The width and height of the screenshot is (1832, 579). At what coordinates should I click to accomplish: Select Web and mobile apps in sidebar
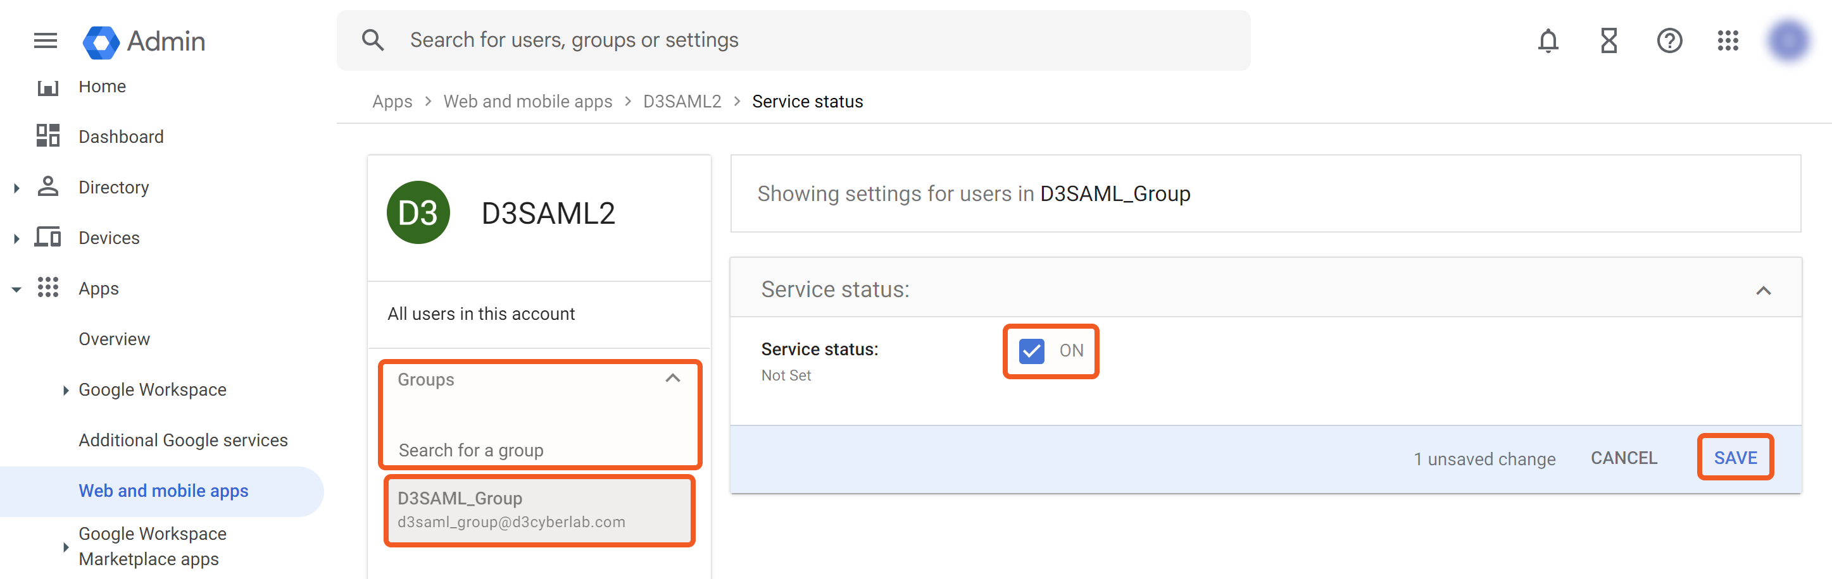coord(163,491)
